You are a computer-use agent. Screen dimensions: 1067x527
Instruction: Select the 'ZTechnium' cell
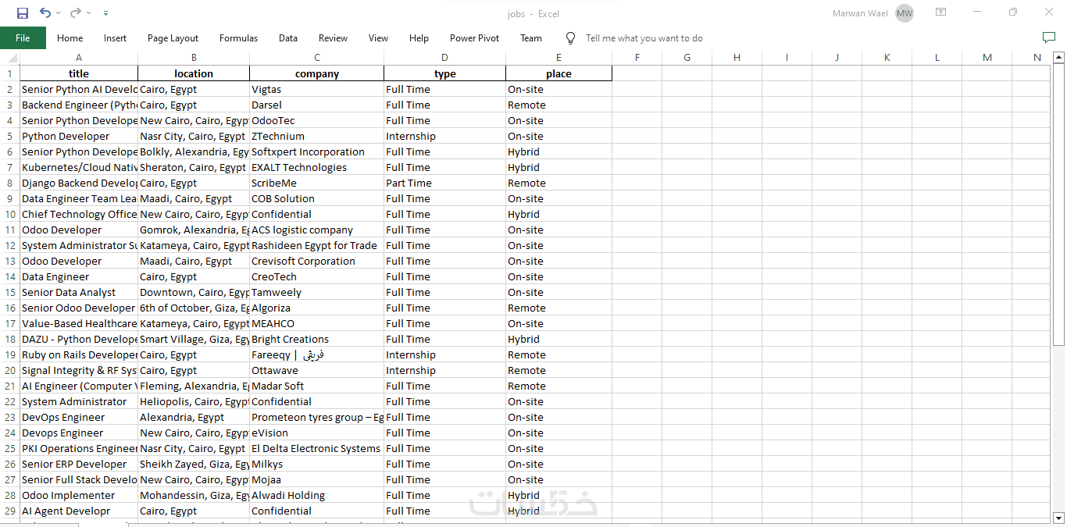316,136
